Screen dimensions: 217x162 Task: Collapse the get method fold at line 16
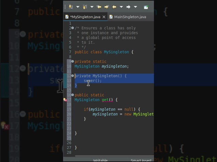pyautogui.click(x=73, y=95)
